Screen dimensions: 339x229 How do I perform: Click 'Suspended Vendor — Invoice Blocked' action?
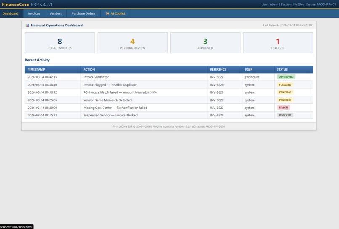coord(110,115)
